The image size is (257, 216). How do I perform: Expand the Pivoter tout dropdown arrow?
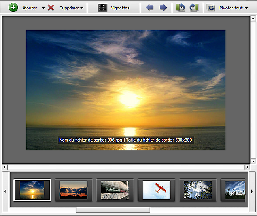click(x=246, y=8)
